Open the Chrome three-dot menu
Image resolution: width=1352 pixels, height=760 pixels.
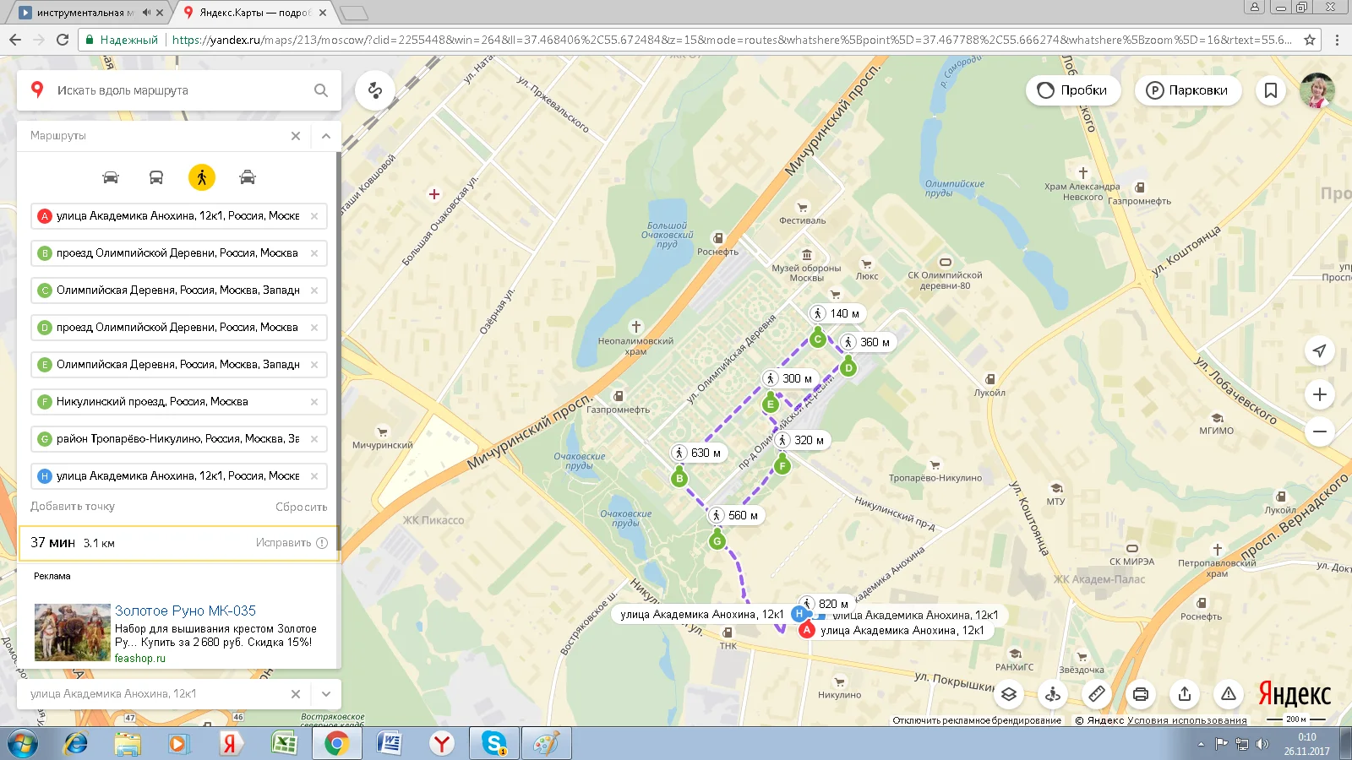[1337, 40]
